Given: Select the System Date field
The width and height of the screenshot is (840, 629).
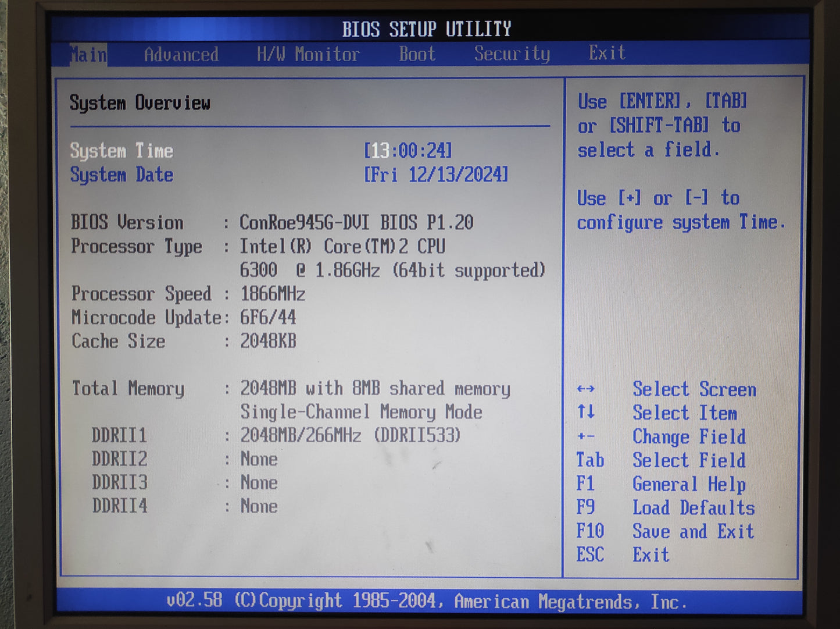Looking at the screenshot, I should (121, 175).
